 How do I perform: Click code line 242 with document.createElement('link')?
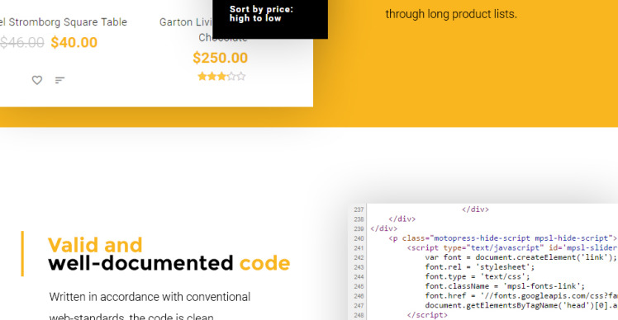point(521,257)
